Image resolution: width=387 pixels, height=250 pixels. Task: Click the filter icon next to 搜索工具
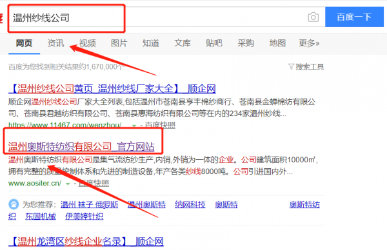point(292,66)
